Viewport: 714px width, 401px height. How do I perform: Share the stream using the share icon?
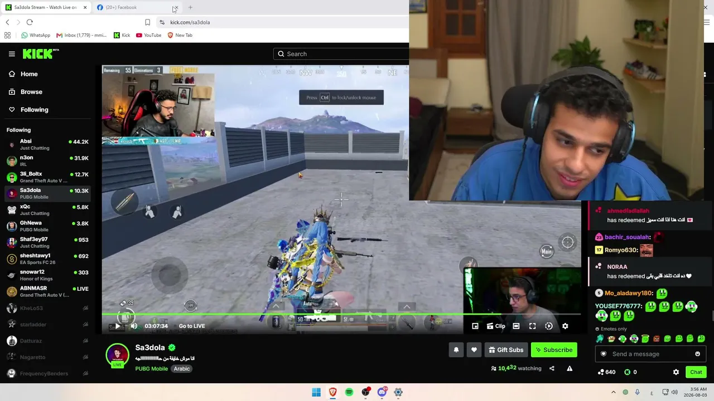[552, 369]
